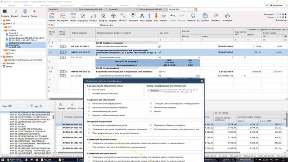Collapse the Стройка tree folder
This screenshot has height=162, width=288.
point(3,30)
